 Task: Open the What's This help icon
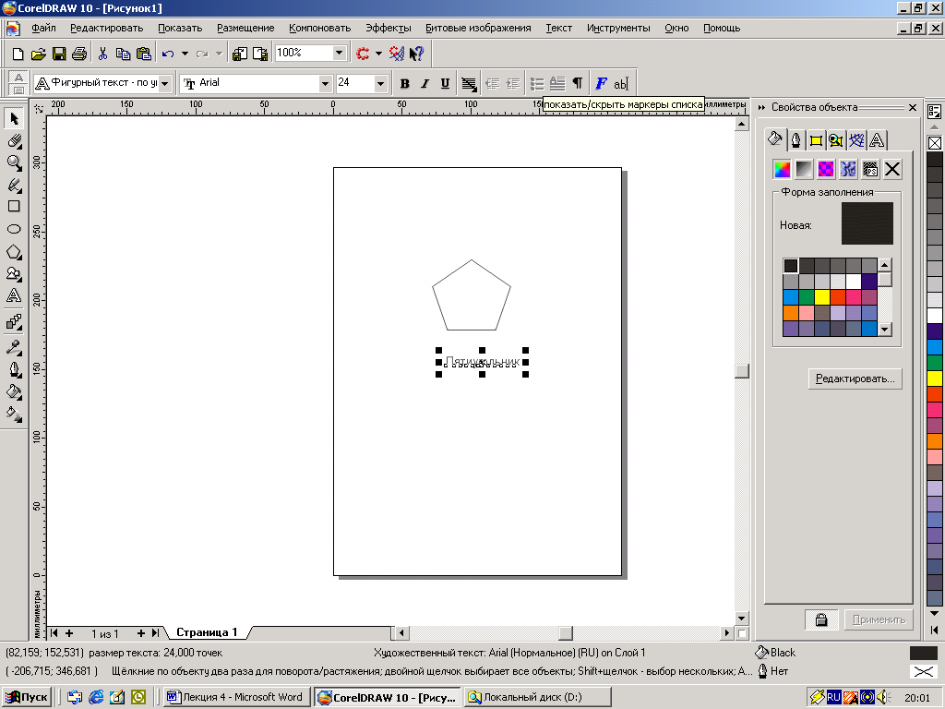[416, 54]
